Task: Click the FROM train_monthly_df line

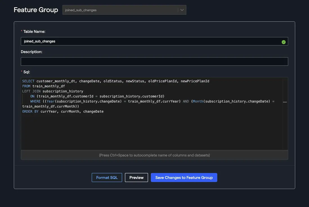Action: coord(44,86)
